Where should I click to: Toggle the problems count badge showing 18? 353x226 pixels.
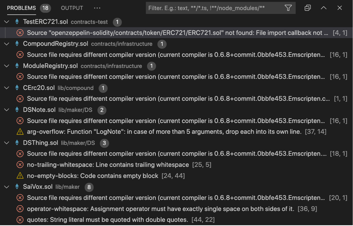coord(45,8)
